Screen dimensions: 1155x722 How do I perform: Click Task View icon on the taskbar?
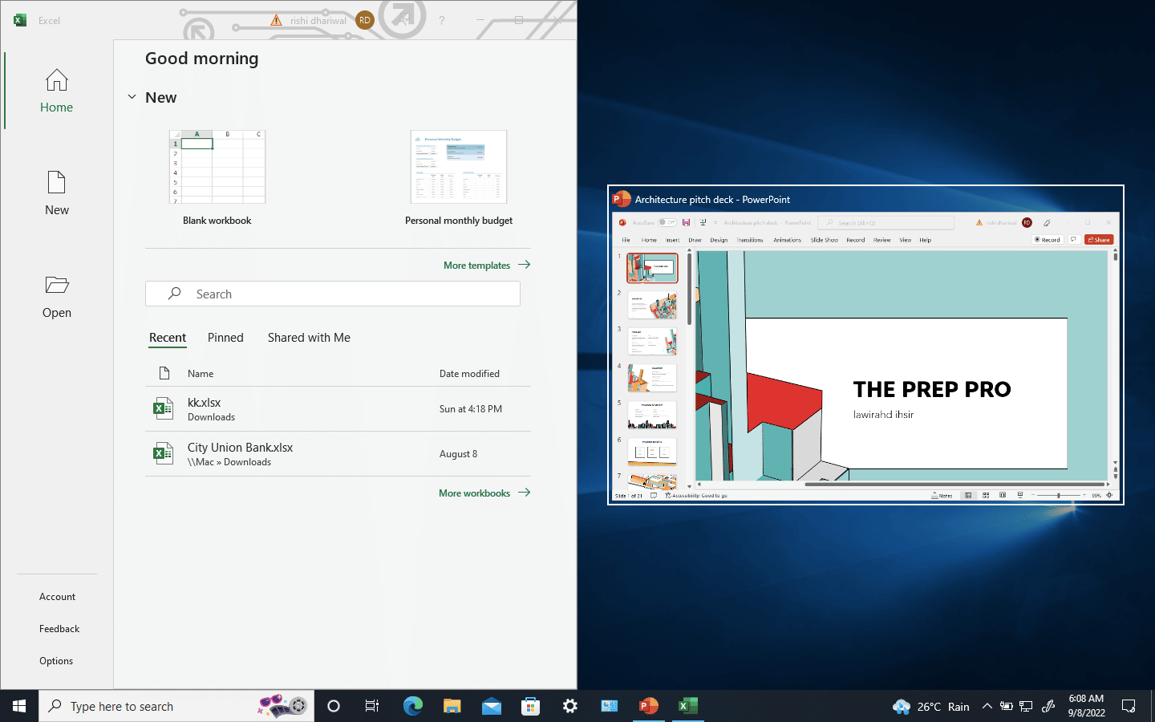[372, 706]
